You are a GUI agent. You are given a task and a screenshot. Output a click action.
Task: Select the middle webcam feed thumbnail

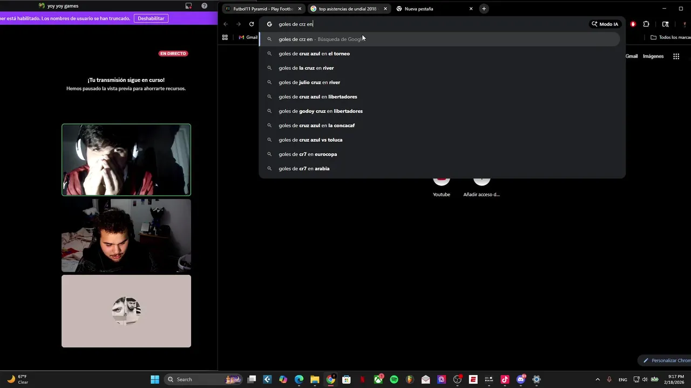click(x=126, y=235)
